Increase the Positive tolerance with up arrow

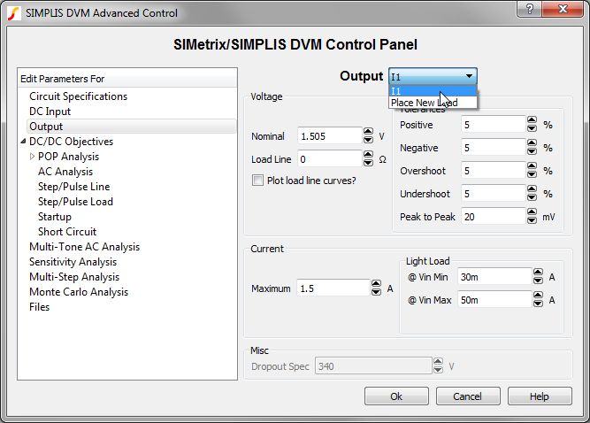pyautogui.click(x=532, y=121)
